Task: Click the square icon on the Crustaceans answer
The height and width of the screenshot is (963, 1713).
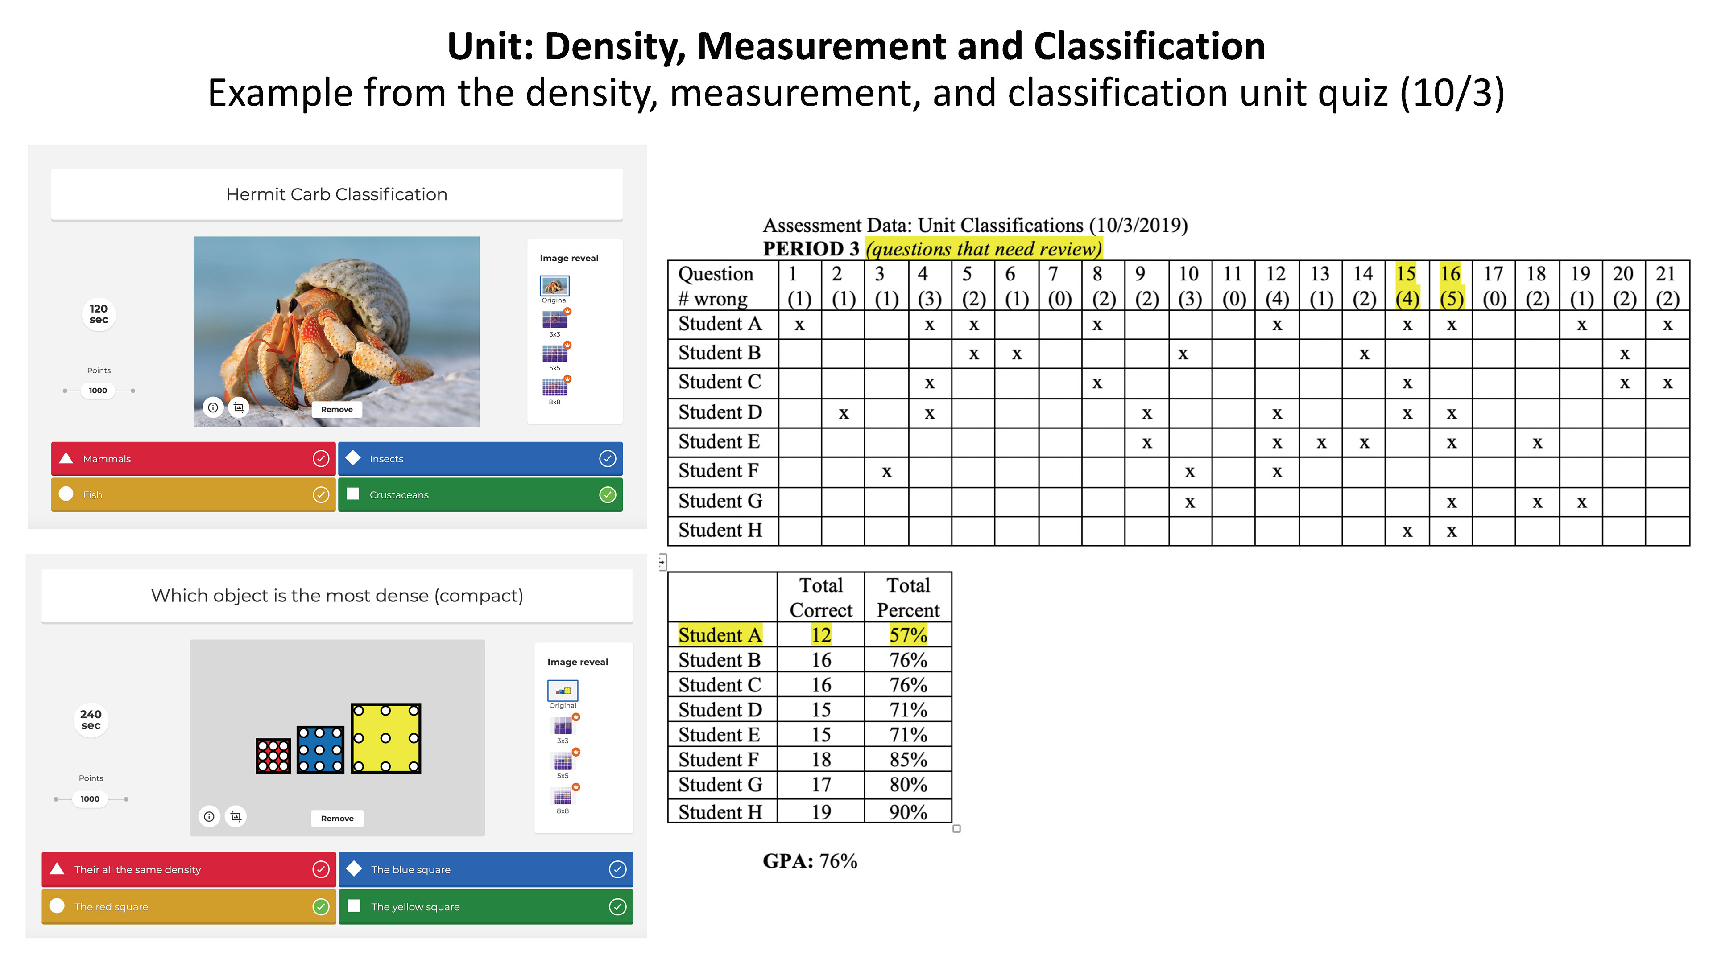Action: 353,494
